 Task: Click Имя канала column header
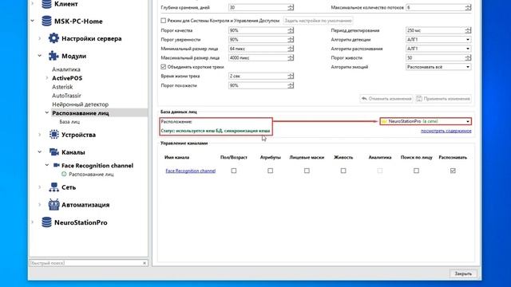pyautogui.click(x=176, y=157)
